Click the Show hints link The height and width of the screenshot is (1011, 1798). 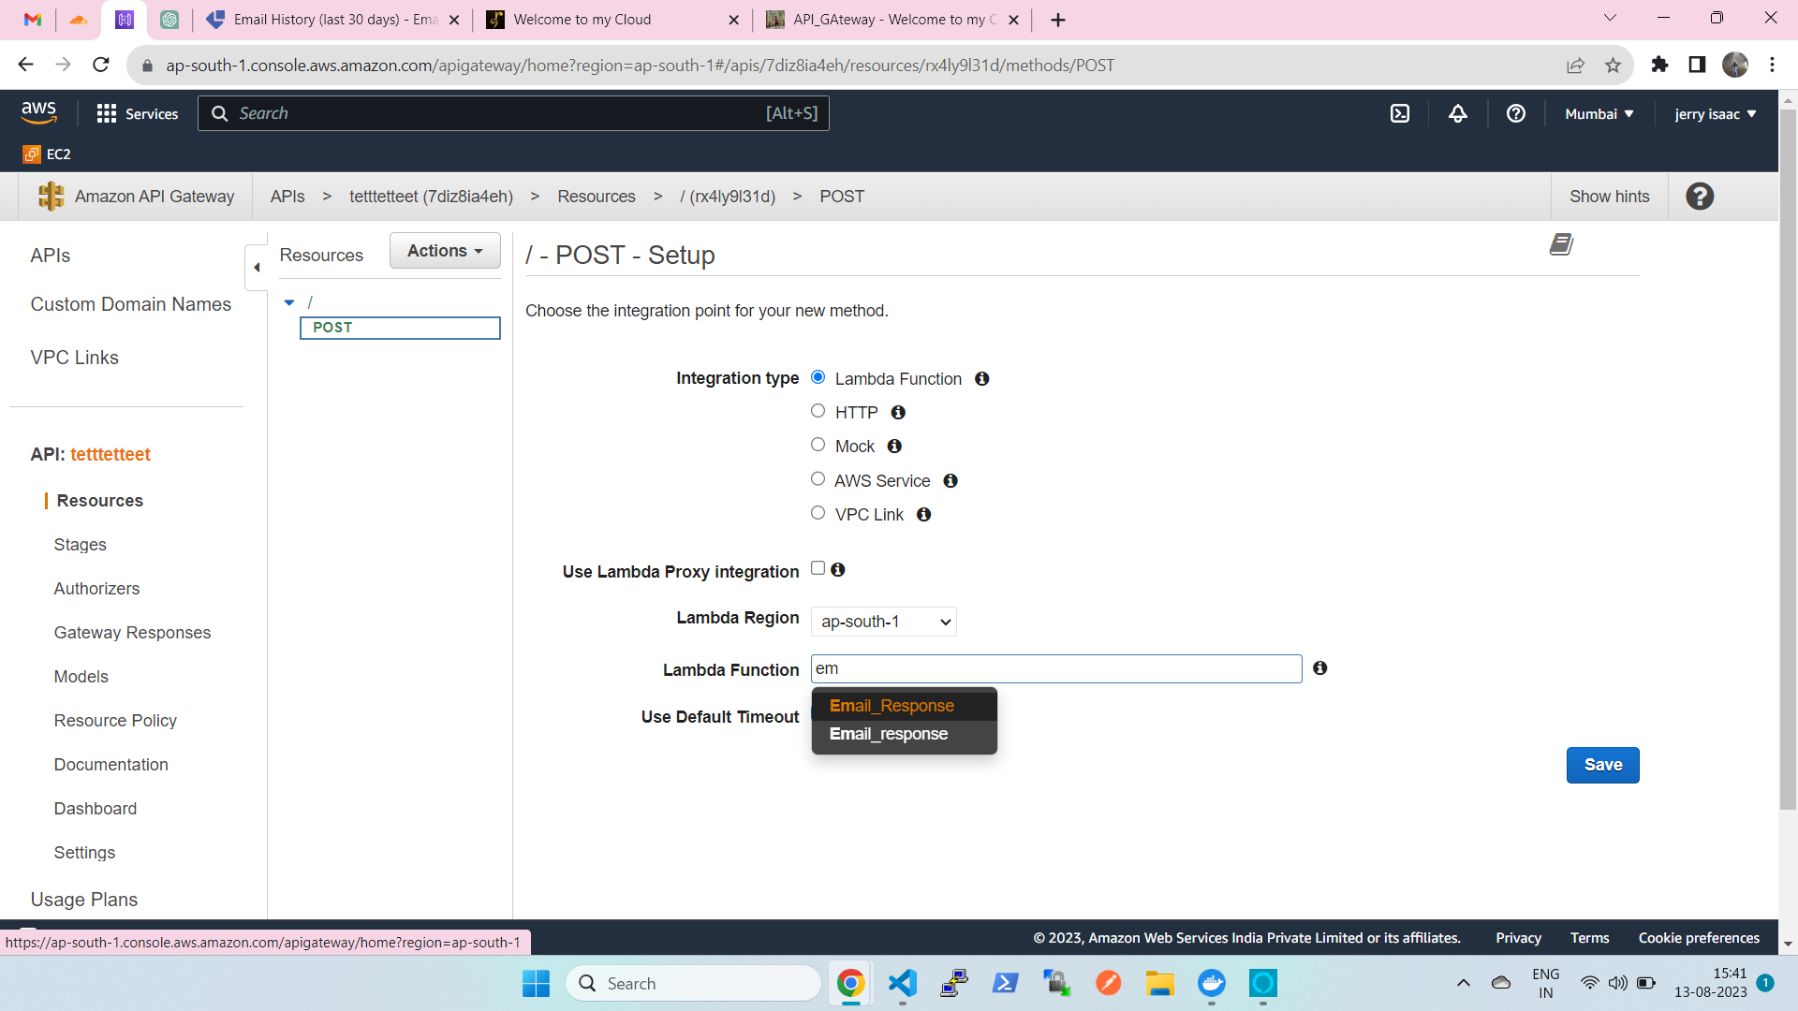coord(1609,197)
